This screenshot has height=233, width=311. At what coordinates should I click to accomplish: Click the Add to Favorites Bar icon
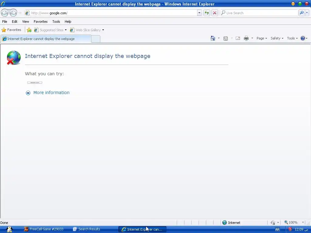tap(29, 30)
